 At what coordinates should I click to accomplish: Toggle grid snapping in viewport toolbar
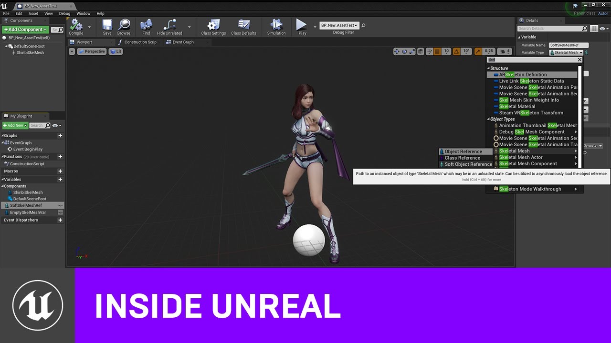click(437, 51)
